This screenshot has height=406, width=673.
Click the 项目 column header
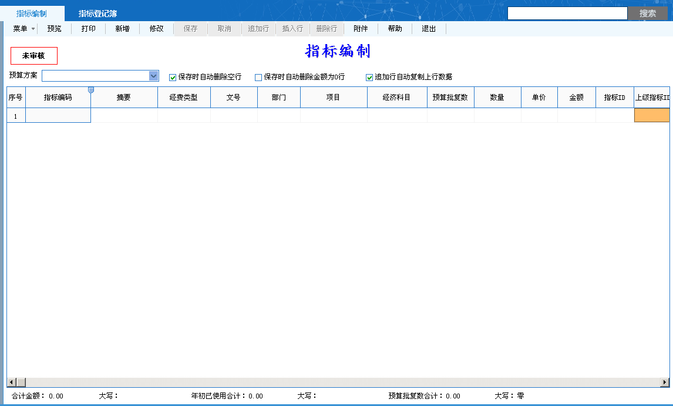pyautogui.click(x=334, y=98)
